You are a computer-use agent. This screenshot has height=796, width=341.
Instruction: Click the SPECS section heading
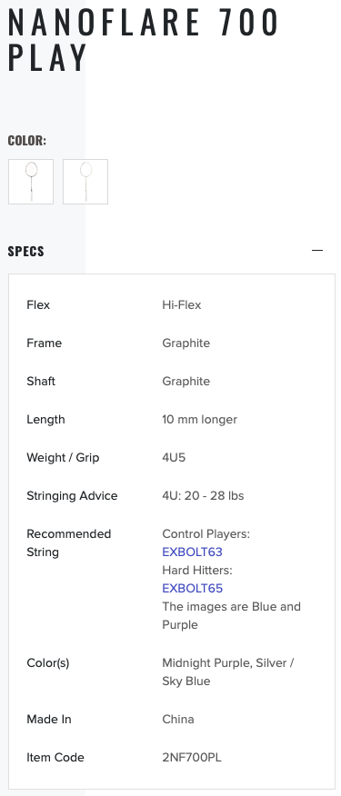[26, 252]
